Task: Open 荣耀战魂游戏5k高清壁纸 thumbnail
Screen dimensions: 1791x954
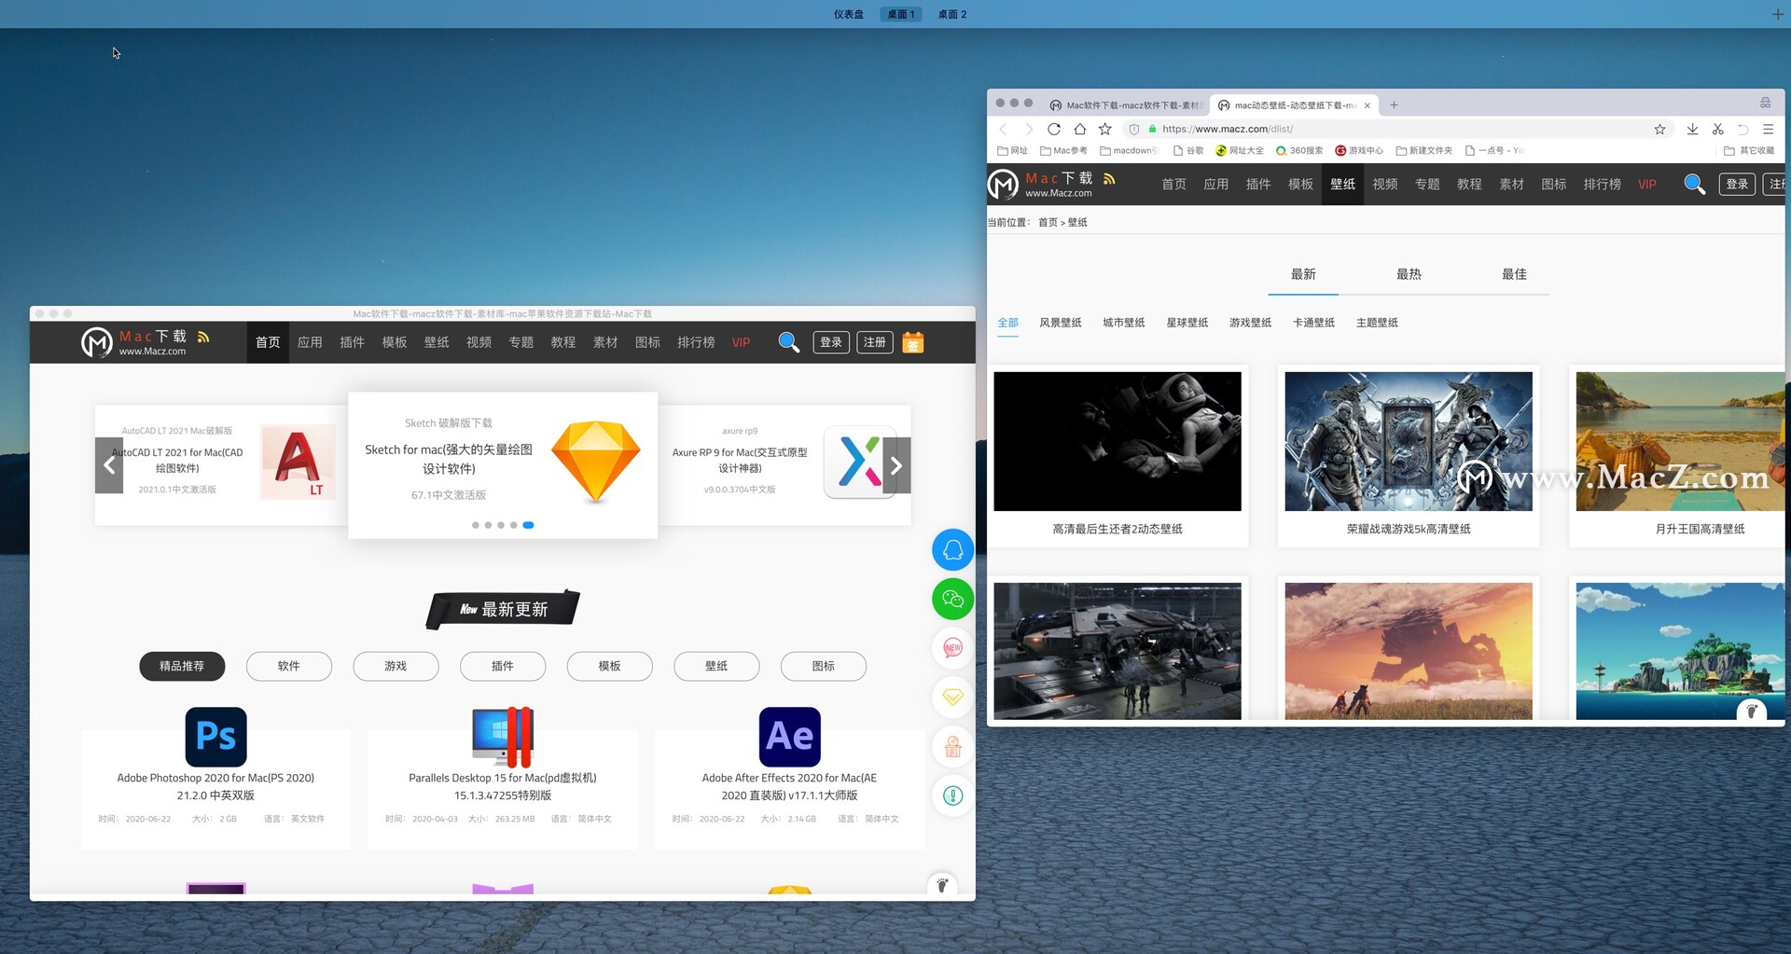Action: [x=1408, y=441]
